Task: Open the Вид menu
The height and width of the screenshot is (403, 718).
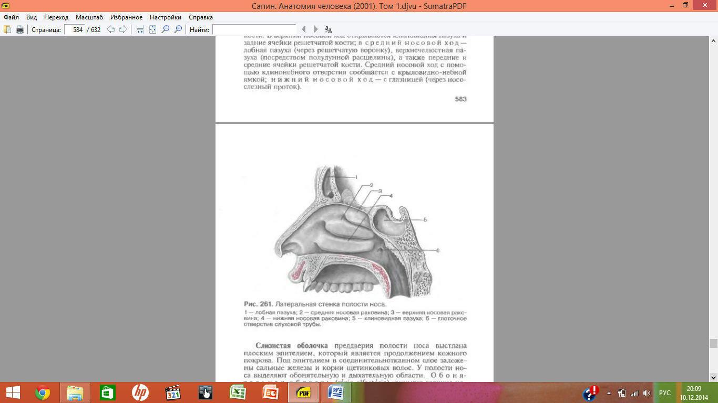Action: pyautogui.click(x=32, y=17)
